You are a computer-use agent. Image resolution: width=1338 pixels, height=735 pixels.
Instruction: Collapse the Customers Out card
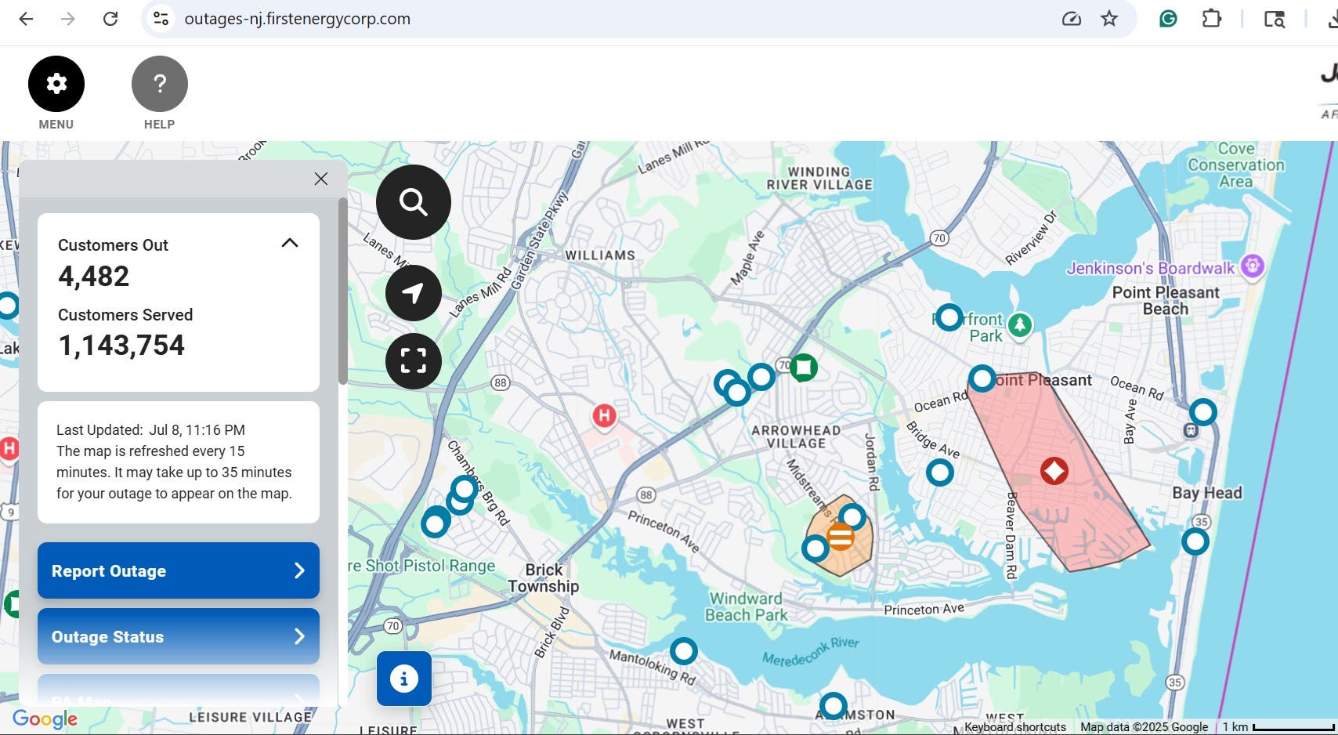coord(290,243)
